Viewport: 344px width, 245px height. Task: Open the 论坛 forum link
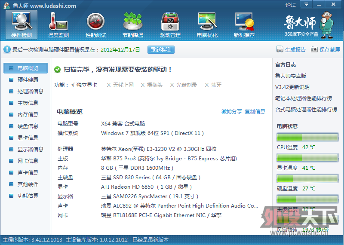coord(291,5)
